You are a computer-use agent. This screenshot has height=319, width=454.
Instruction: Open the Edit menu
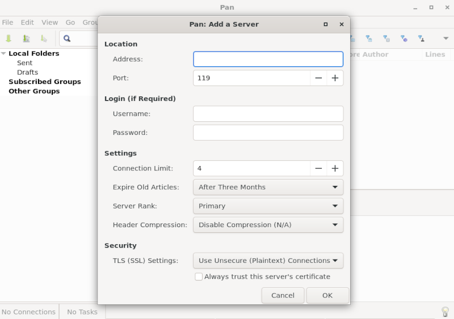coord(27,22)
